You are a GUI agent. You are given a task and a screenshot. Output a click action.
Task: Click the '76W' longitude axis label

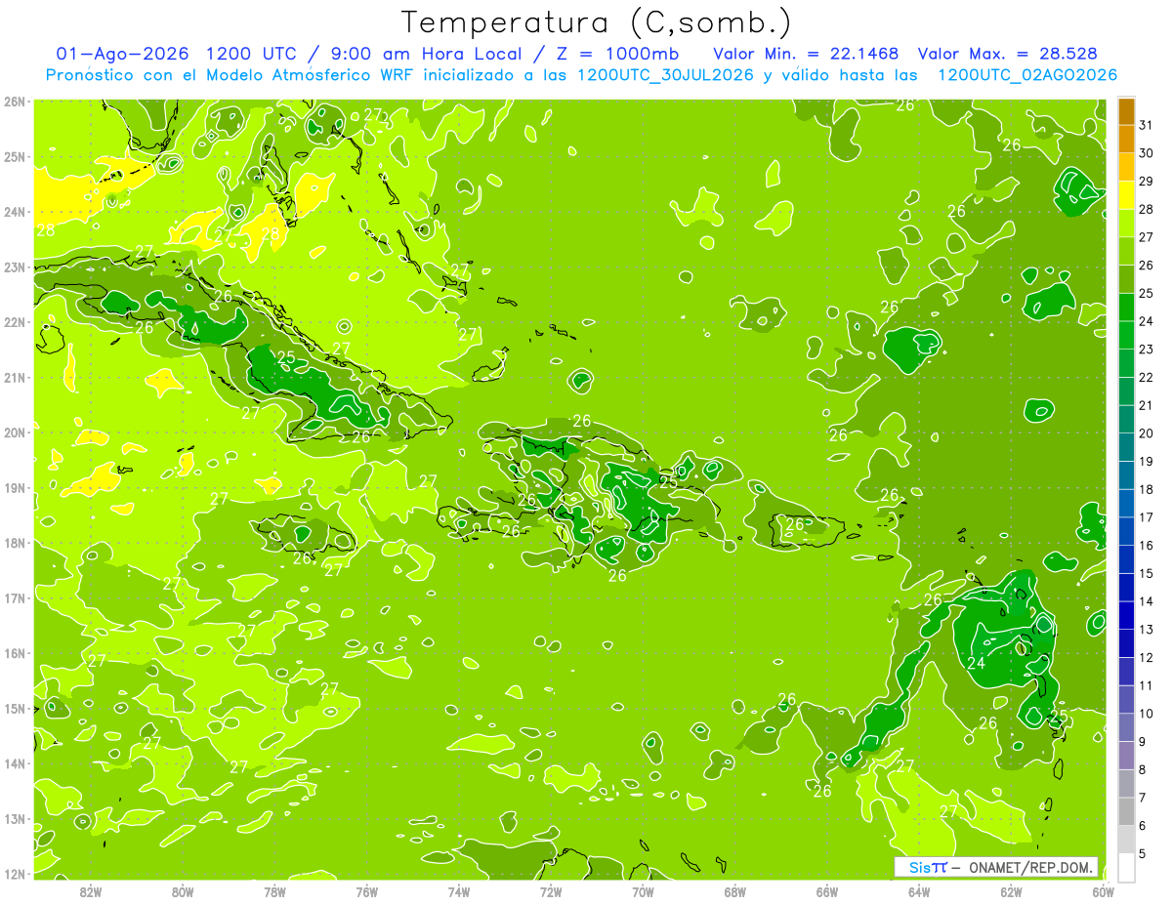(367, 891)
